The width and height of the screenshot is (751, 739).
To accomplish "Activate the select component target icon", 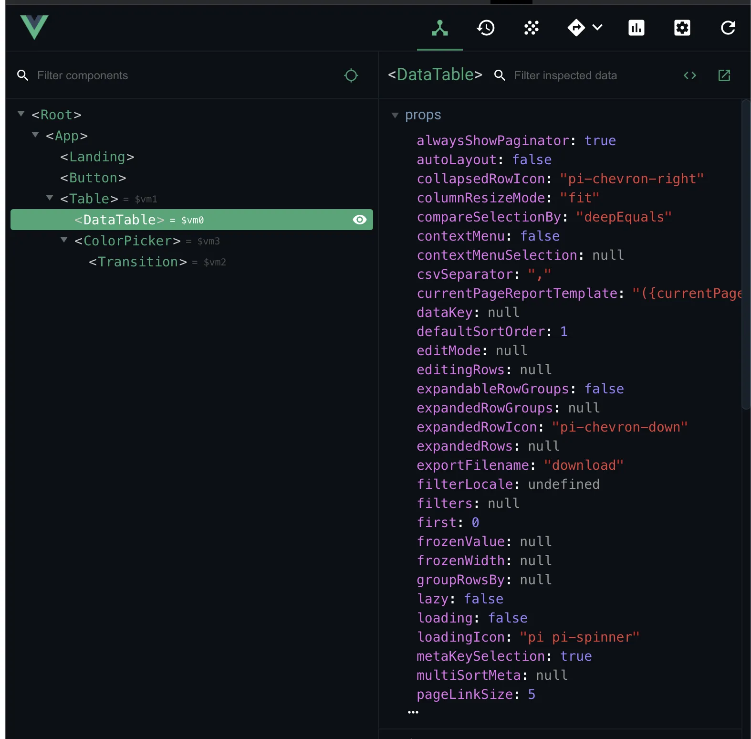I will pos(351,75).
